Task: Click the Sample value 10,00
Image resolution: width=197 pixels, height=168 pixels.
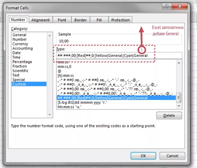Action: coord(64,41)
